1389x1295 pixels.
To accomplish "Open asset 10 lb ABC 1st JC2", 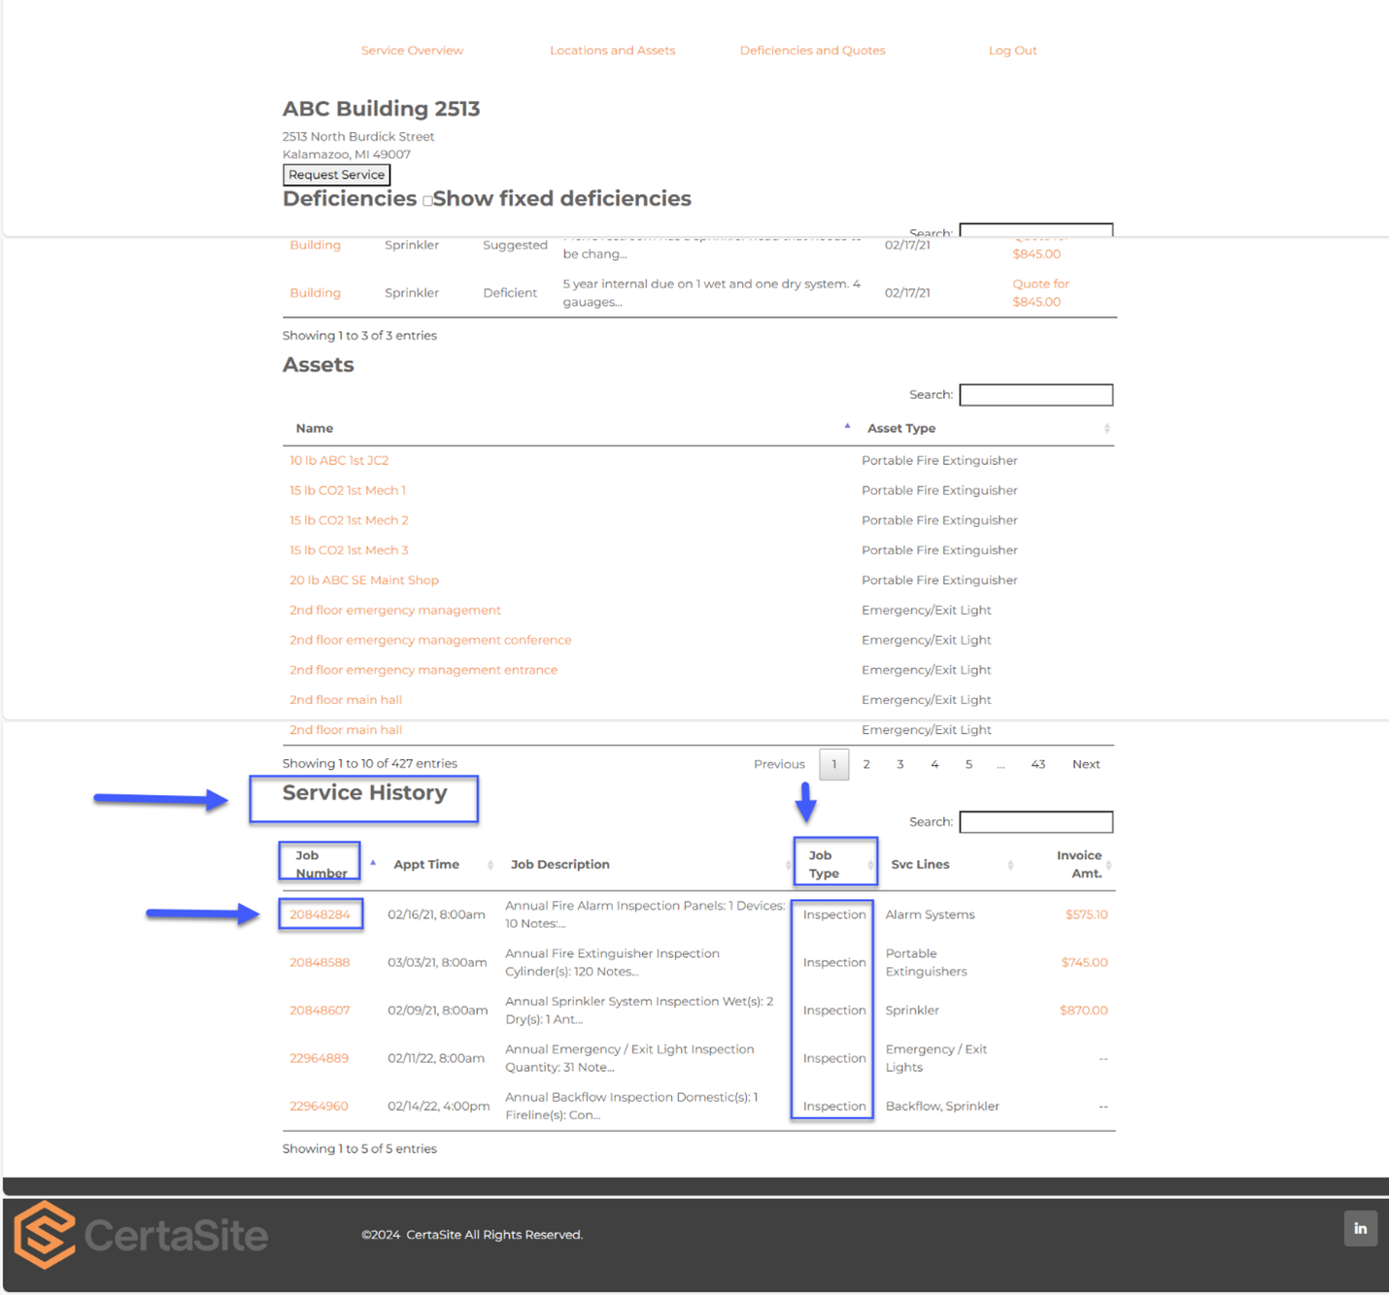I will pyautogui.click(x=339, y=459).
